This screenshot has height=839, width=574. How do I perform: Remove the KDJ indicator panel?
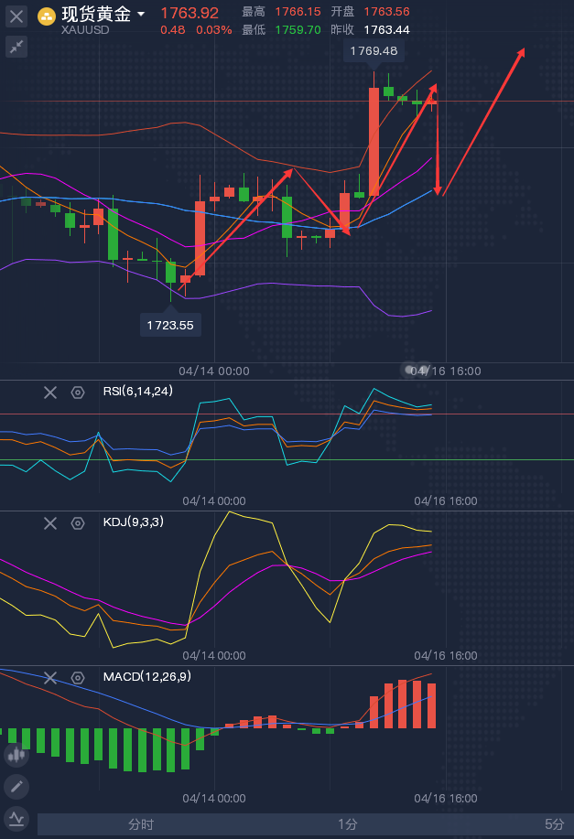click(50, 523)
